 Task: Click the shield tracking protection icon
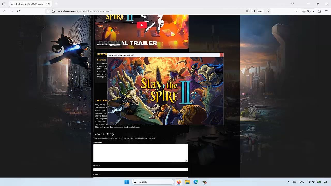(x=48, y=11)
